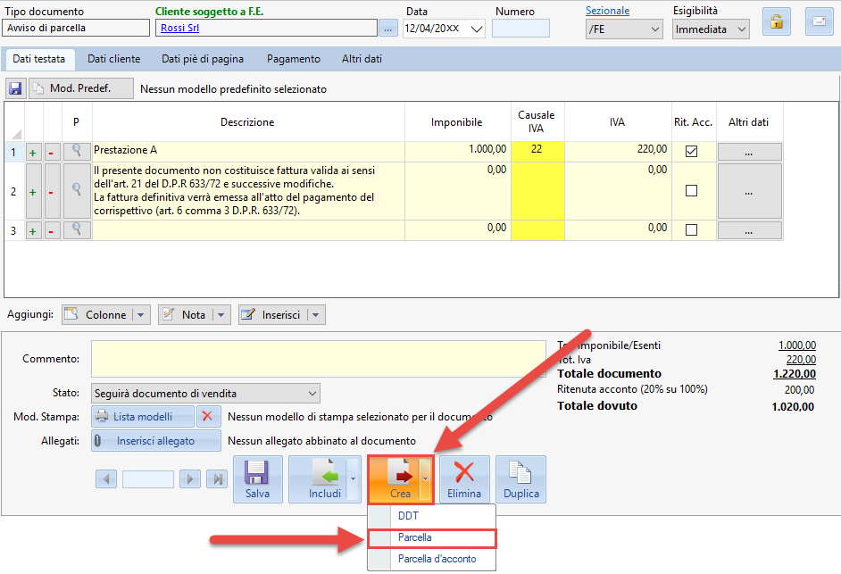Image resolution: width=841 pixels, height=574 pixels.
Task: Open the Rossi Srl client link
Action: coord(179,28)
